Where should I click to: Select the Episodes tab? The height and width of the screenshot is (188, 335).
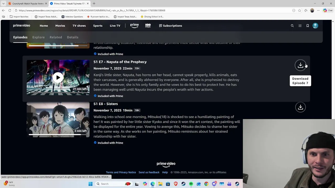20,37
